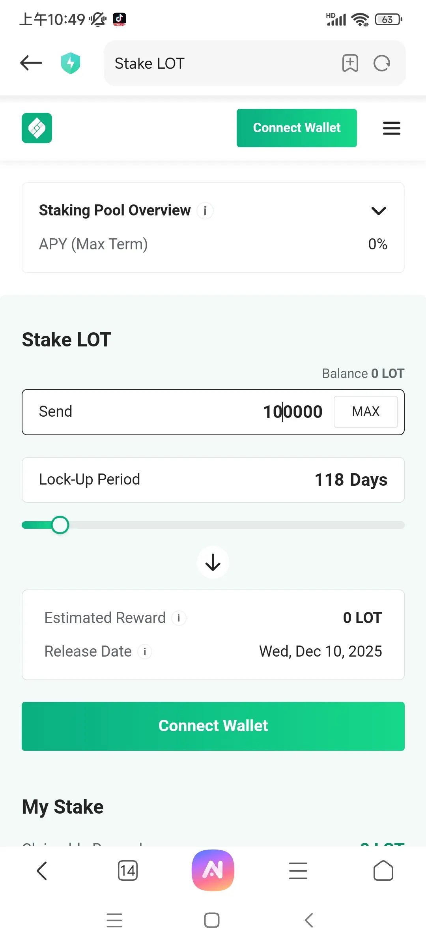Click the down arrow circle icon
The width and height of the screenshot is (426, 947).
pyautogui.click(x=213, y=562)
